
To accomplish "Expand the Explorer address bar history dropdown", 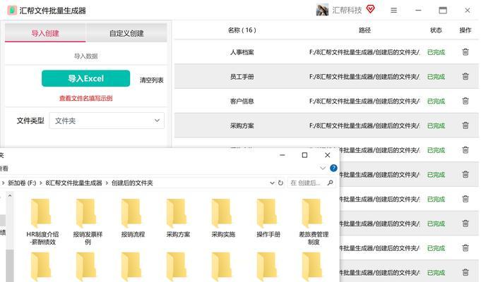I will tap(272, 183).
